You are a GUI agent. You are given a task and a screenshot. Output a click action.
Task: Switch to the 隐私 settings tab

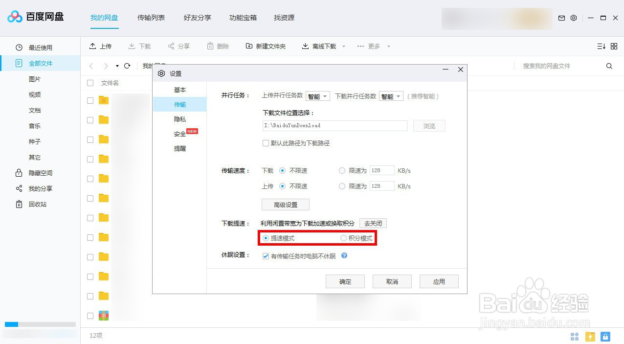[x=179, y=119]
